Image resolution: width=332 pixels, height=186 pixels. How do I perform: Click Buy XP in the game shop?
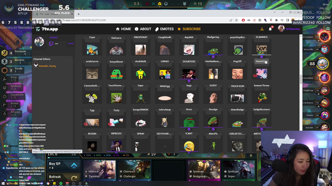click(63, 165)
